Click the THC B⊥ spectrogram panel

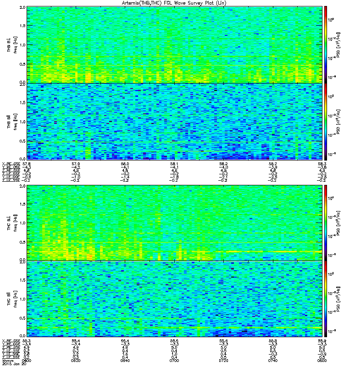pyautogui.click(x=175, y=223)
